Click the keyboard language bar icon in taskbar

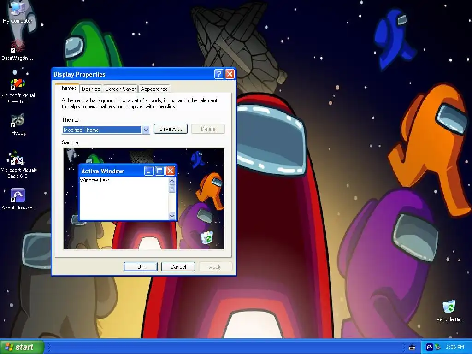coord(412,348)
